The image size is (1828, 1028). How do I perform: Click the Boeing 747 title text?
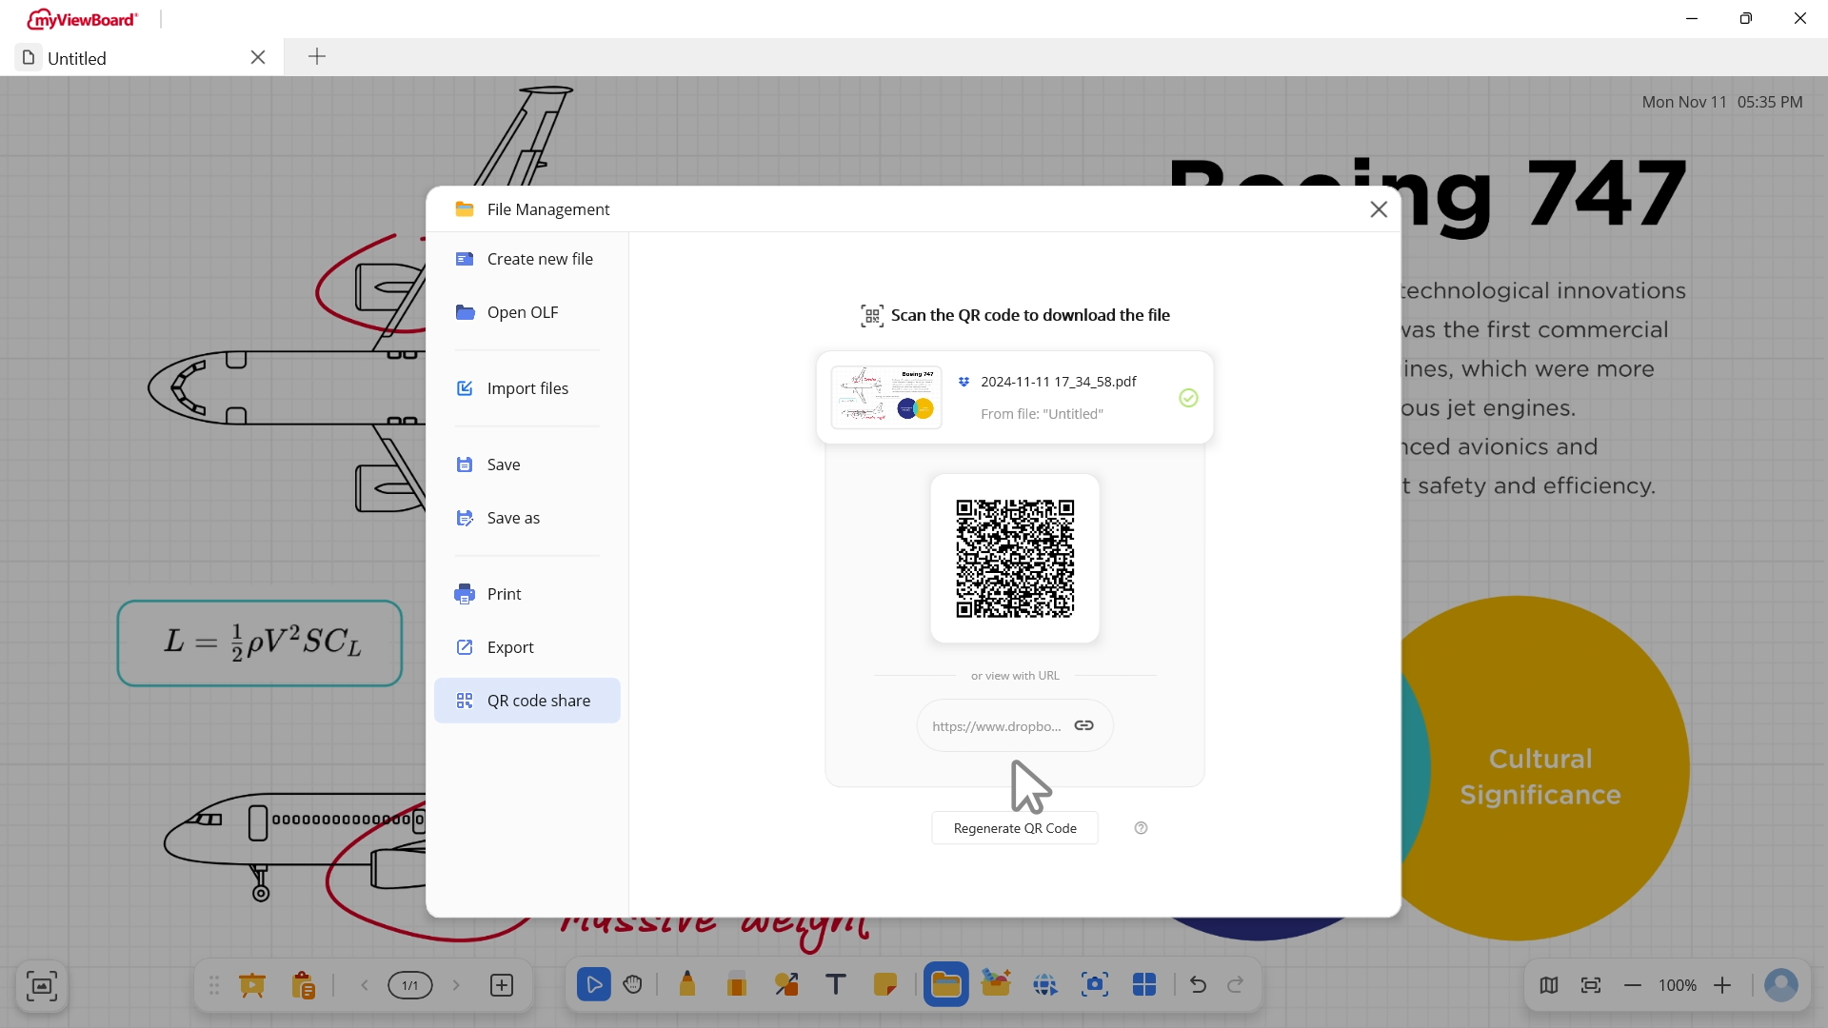point(1428,195)
